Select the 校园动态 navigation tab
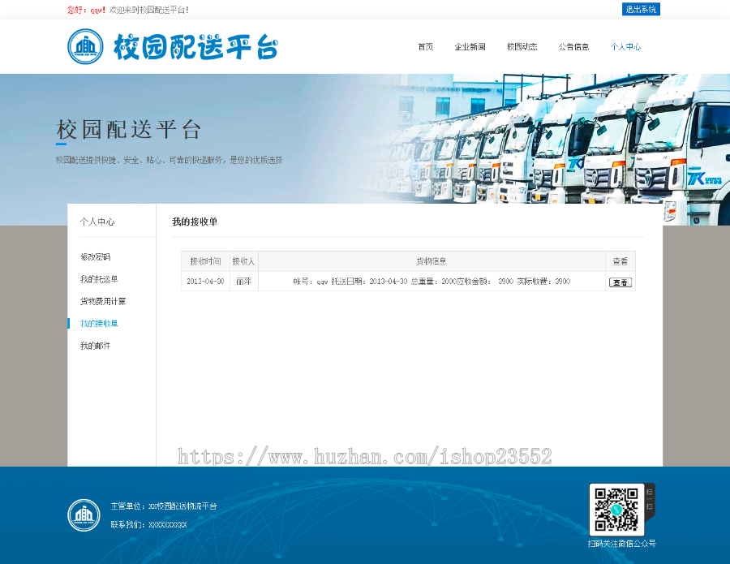 point(524,47)
